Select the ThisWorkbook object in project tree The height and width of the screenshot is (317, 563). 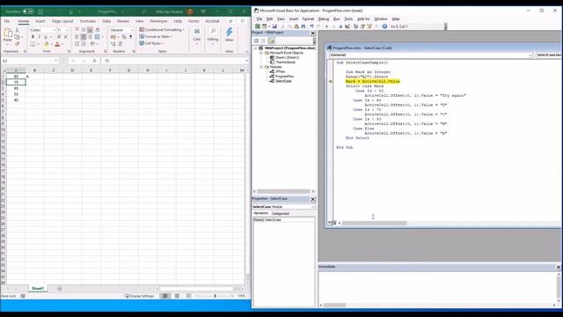tap(285, 63)
